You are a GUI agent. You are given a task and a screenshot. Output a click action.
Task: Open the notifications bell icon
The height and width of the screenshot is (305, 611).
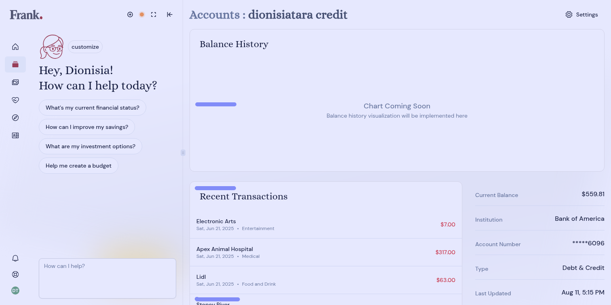click(x=15, y=258)
